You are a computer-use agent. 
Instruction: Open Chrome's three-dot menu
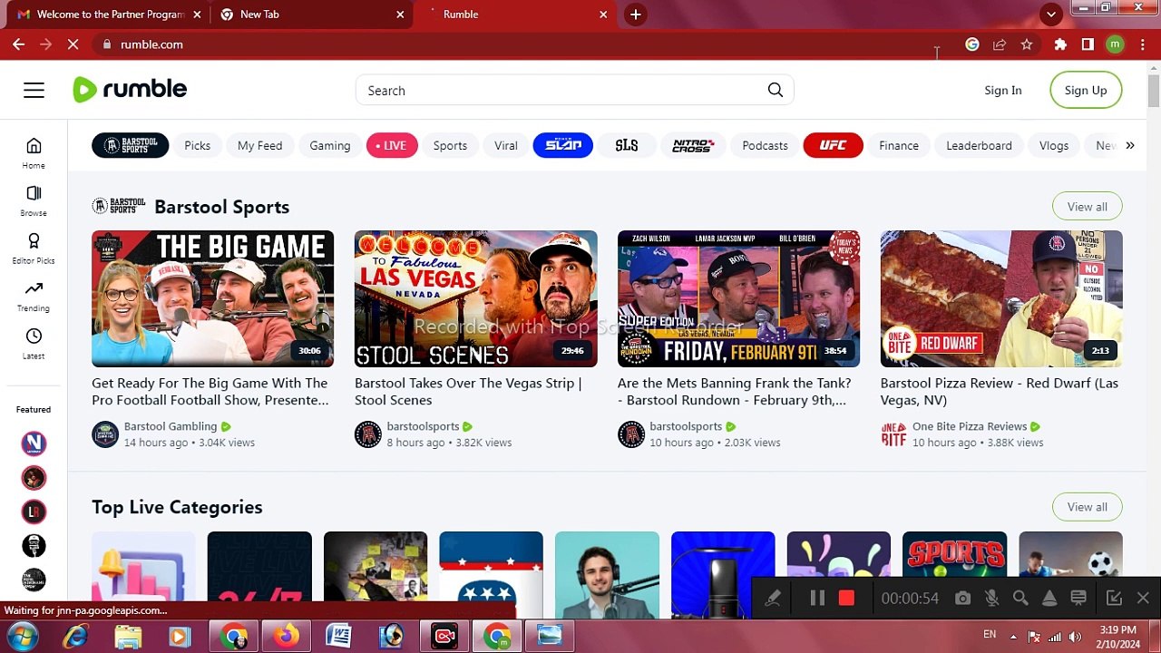pos(1142,44)
